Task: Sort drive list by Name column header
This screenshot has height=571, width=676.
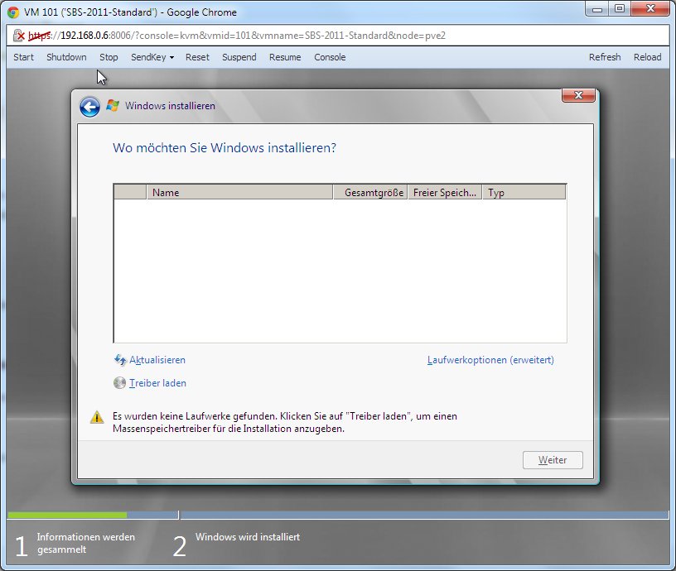Action: tap(239, 192)
